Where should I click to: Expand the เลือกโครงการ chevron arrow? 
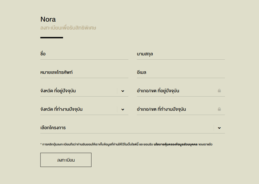click(x=219, y=128)
